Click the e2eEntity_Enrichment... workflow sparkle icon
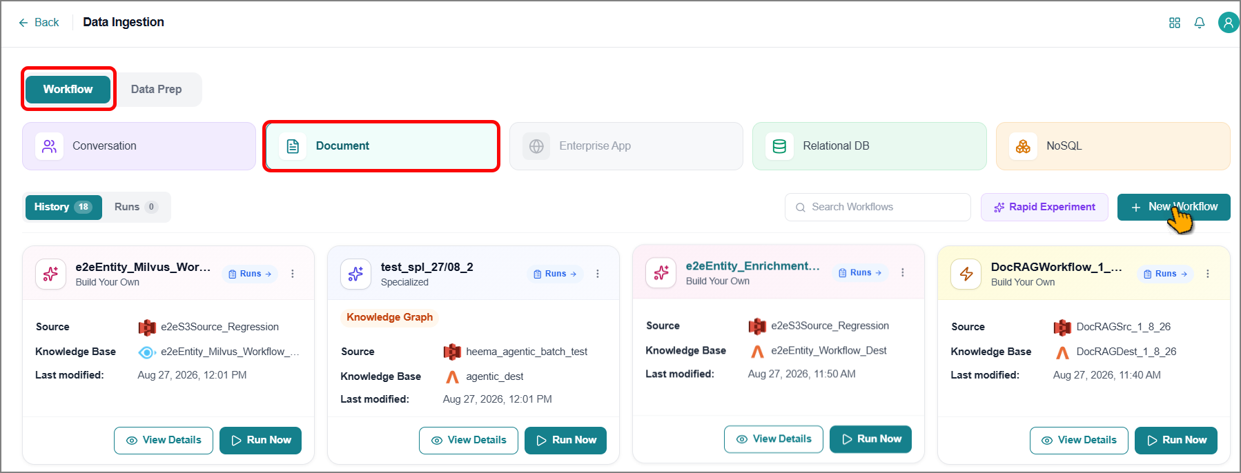The height and width of the screenshot is (473, 1241). tap(661, 272)
